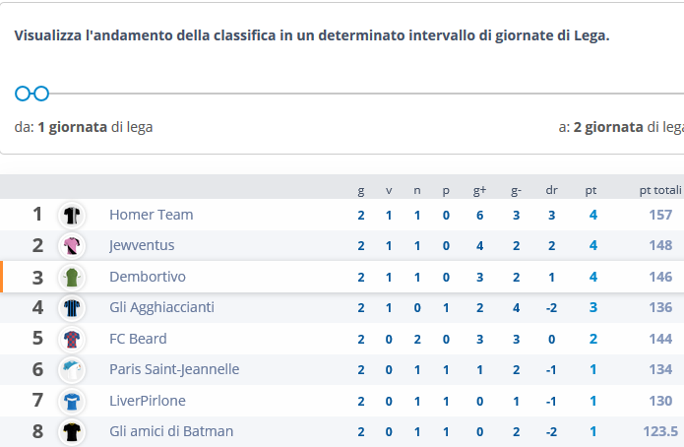Image resolution: width=684 pixels, height=447 pixels.
Task: Click Gli amici di Batman black jersey icon
Action: pos(72,431)
